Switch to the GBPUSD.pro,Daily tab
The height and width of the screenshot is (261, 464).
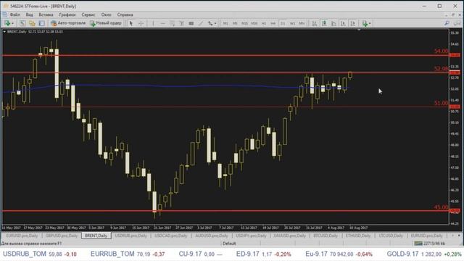(x=62, y=236)
